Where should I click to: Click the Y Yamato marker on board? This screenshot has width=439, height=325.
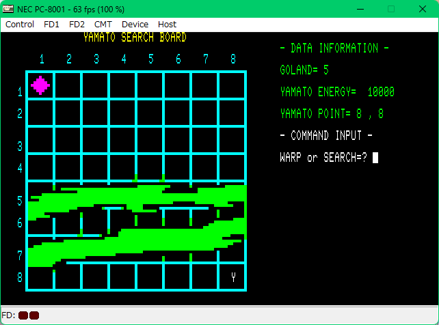233,277
